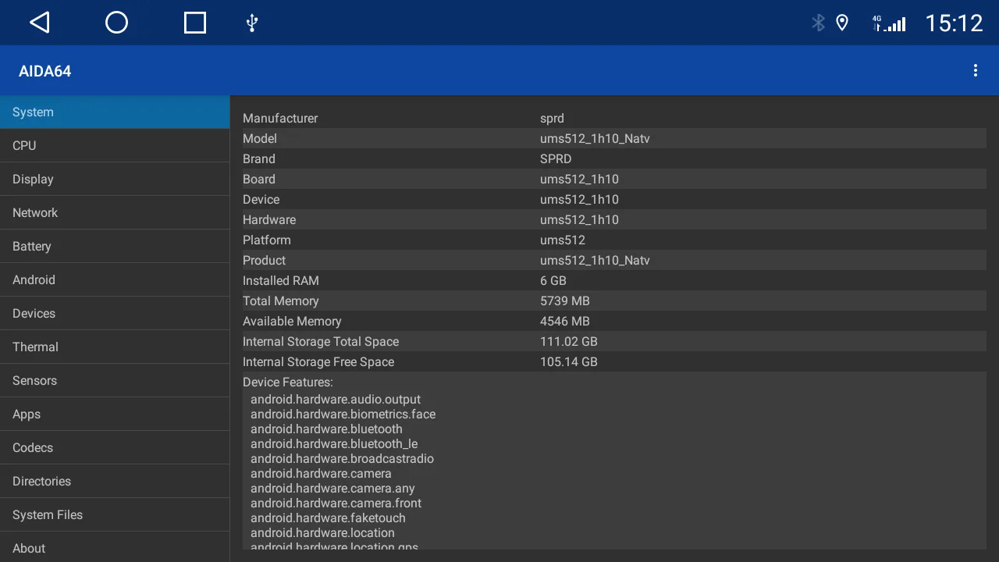The image size is (999, 562).
Task: Click the Brand row label
Action: (259, 159)
